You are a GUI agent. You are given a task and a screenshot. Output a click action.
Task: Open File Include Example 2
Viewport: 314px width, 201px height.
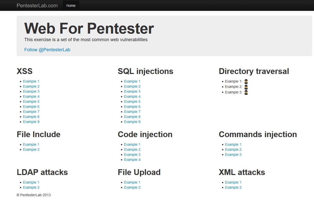pos(31,149)
